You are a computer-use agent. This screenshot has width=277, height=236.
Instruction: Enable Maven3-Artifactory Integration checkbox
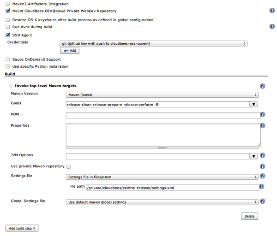pos(7,4)
